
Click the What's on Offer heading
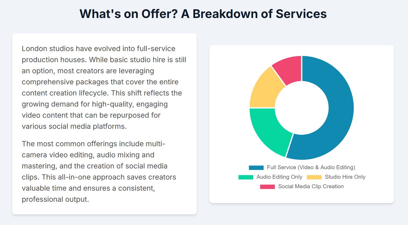[x=203, y=14]
